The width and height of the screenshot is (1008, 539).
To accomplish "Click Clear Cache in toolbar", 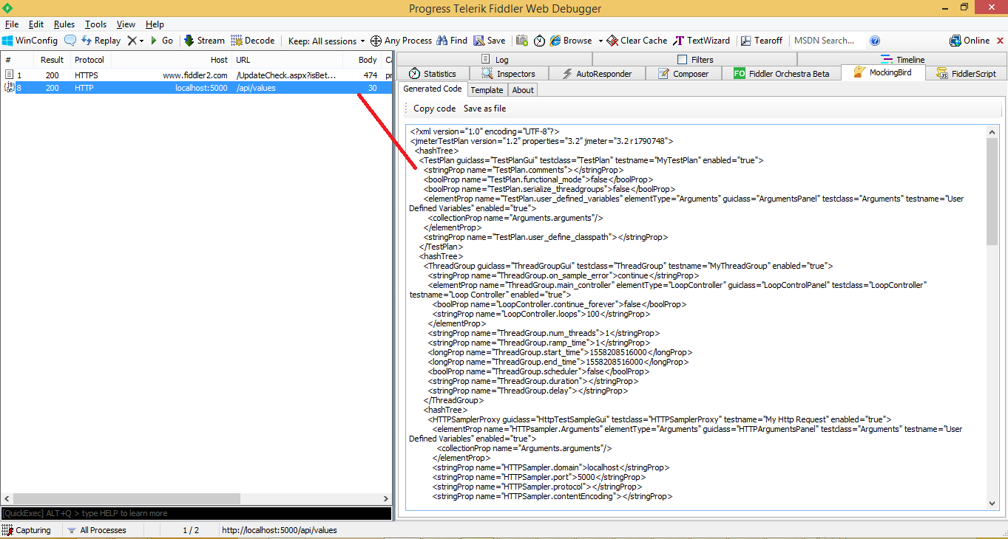I will click(637, 41).
